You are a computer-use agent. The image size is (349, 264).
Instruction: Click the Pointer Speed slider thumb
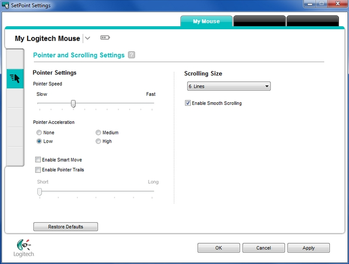click(x=73, y=104)
